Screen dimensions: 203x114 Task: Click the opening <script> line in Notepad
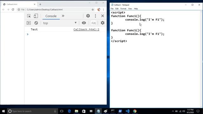pos(118,13)
